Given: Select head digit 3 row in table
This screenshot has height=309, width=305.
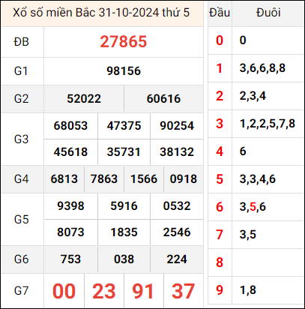Looking at the screenshot, I should point(256,124).
